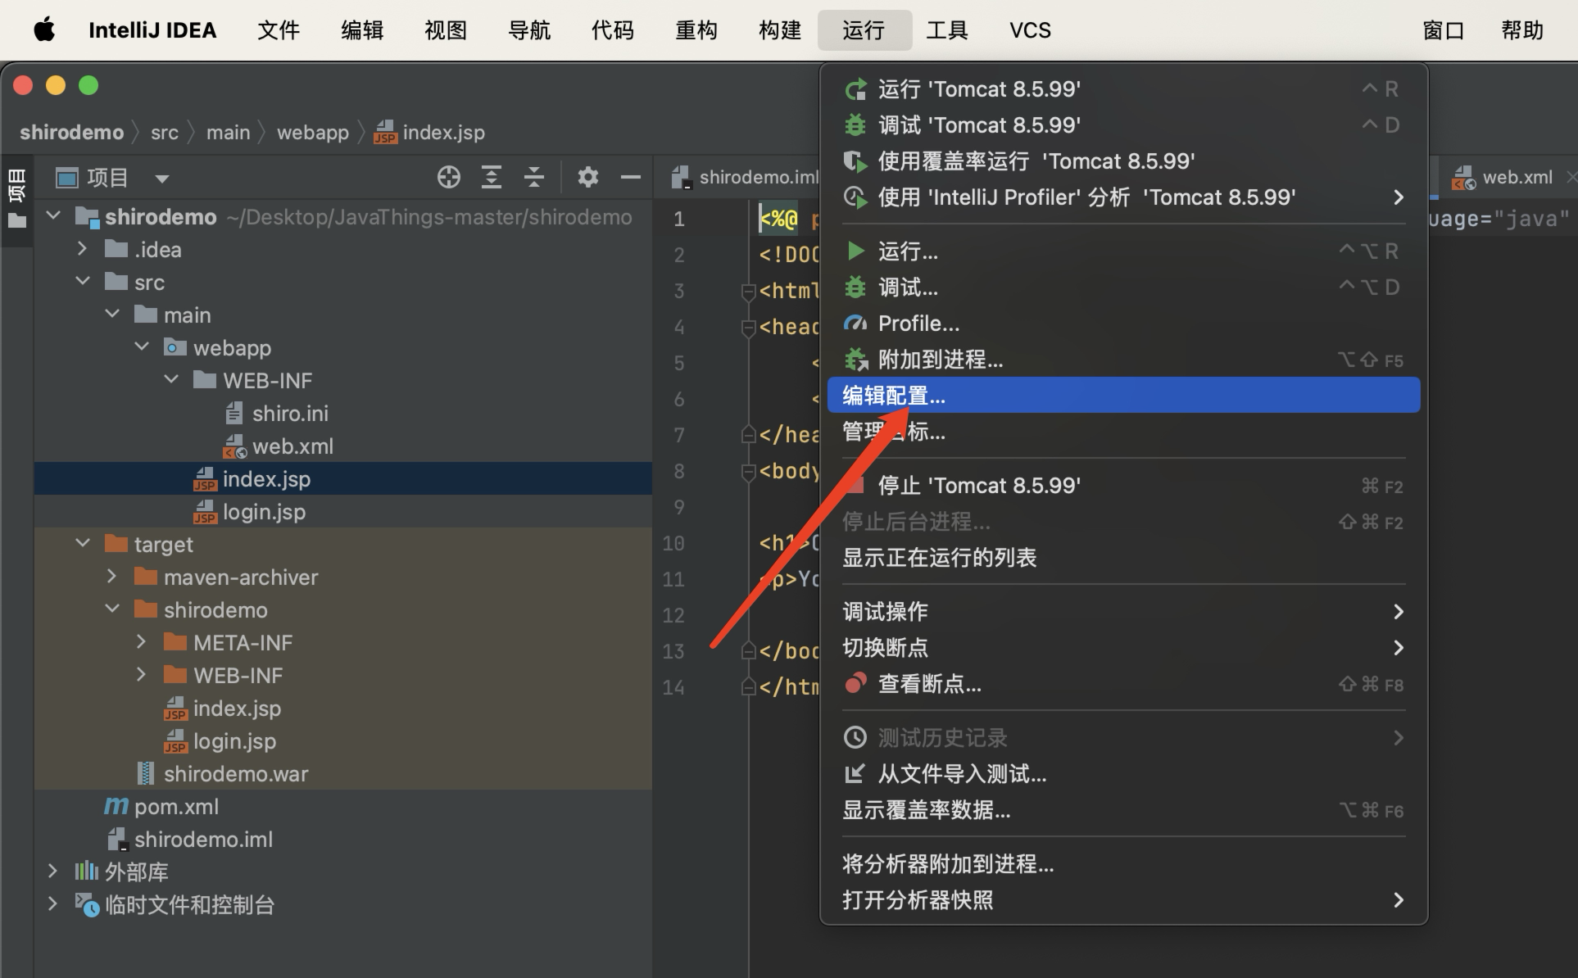Click index.jsp in the breadcrumb path

click(x=430, y=132)
